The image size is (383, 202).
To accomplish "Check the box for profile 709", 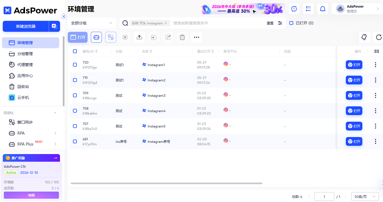I will click(x=75, y=95).
